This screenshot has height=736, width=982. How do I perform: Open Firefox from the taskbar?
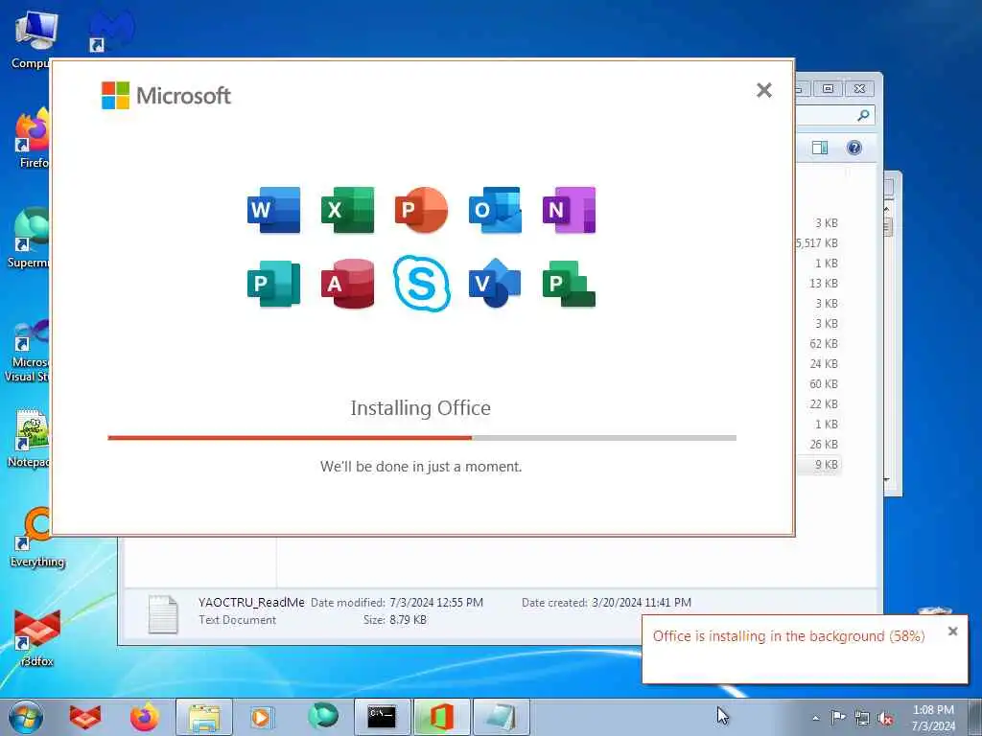pos(145,717)
